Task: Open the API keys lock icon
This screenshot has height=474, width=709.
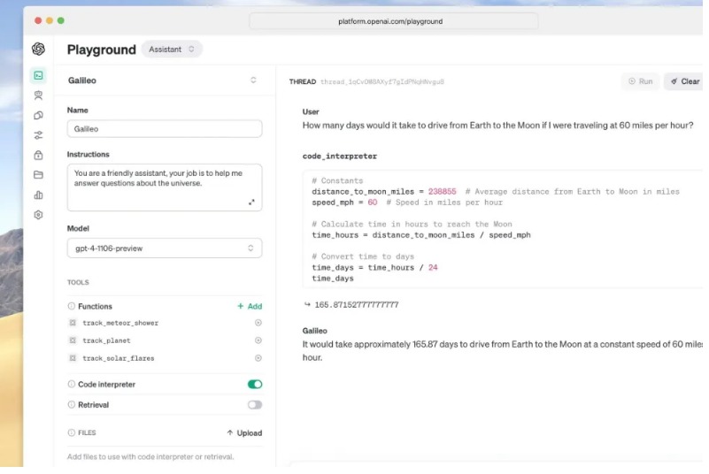Action: coord(38,155)
